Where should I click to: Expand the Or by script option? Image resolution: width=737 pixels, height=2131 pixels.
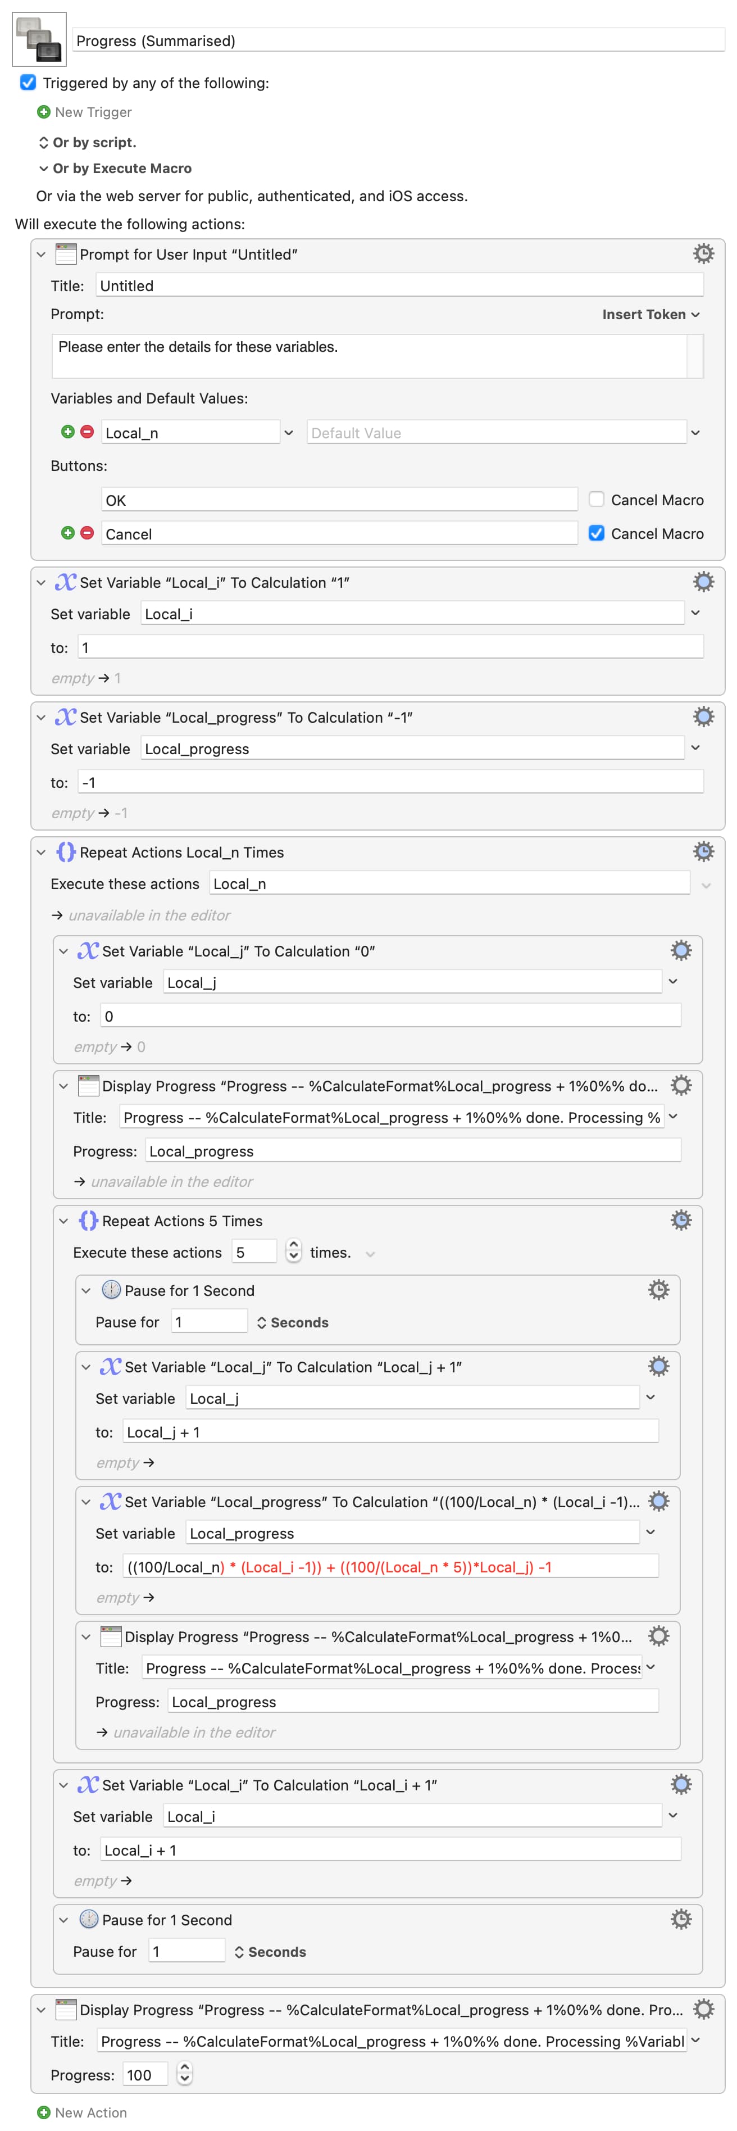[x=44, y=142]
